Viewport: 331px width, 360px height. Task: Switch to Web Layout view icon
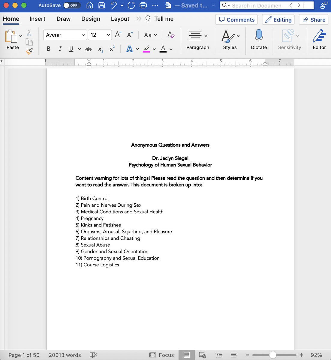[x=203, y=355]
